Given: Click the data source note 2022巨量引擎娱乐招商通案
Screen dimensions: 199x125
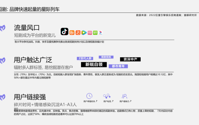Looking at the screenshot, I should 165,15.
